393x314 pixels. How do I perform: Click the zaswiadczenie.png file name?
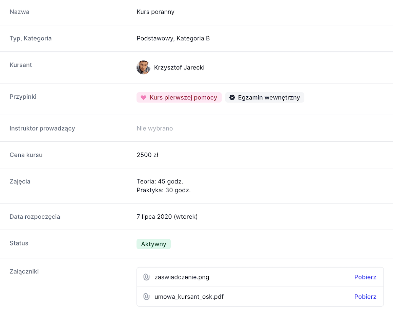tap(182, 277)
